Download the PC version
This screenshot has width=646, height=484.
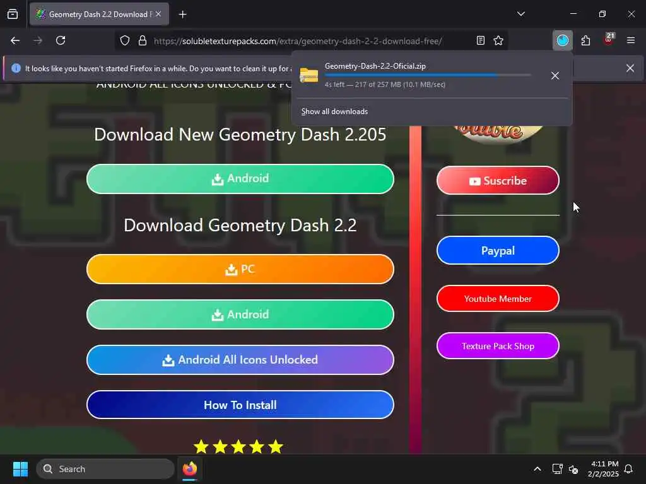(x=240, y=269)
